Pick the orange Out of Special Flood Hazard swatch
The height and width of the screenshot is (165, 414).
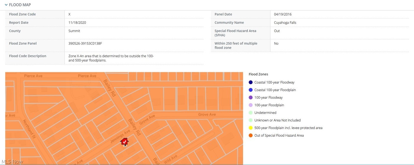[x=251, y=136]
